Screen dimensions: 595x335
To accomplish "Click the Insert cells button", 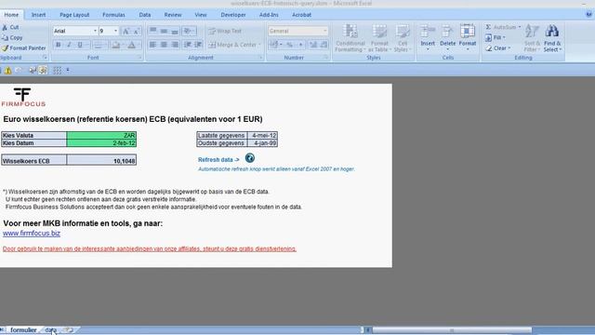I will tap(428, 38).
